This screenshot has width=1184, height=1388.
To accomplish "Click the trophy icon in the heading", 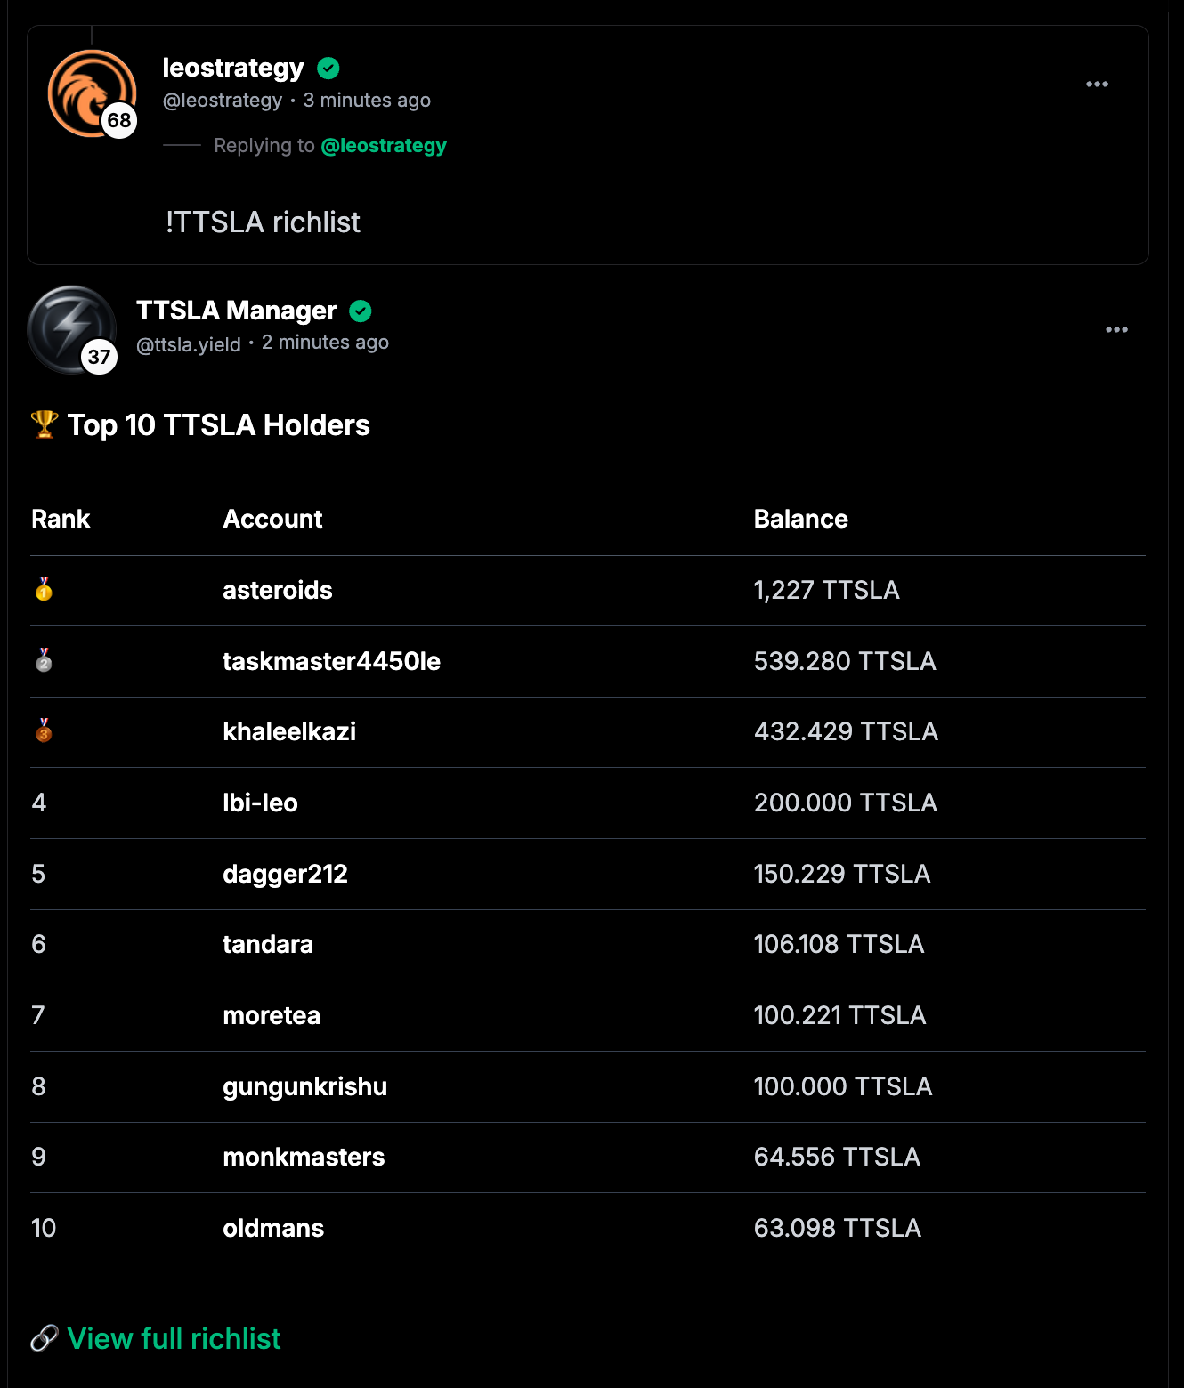I will [45, 424].
